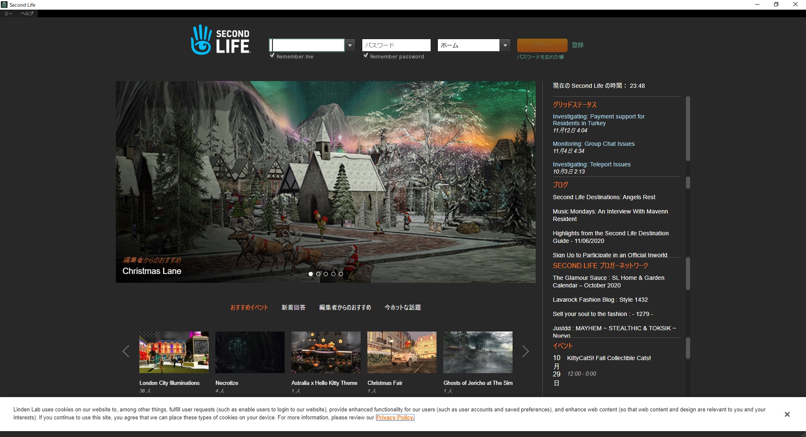The image size is (806, 437).
Task: Click the 登録 register link
Action: click(578, 45)
